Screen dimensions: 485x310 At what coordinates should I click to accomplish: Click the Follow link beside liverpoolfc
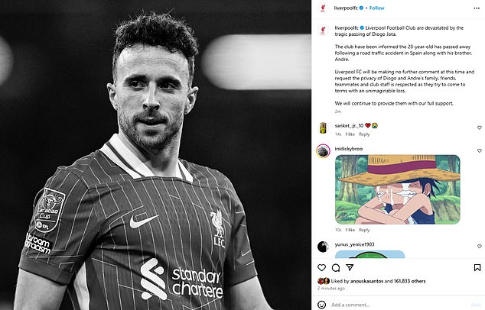(x=376, y=8)
